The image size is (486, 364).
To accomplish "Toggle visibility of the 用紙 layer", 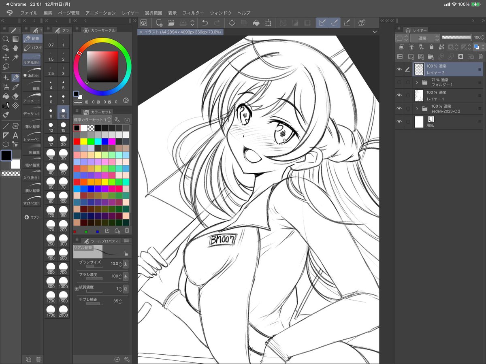I will point(399,121).
